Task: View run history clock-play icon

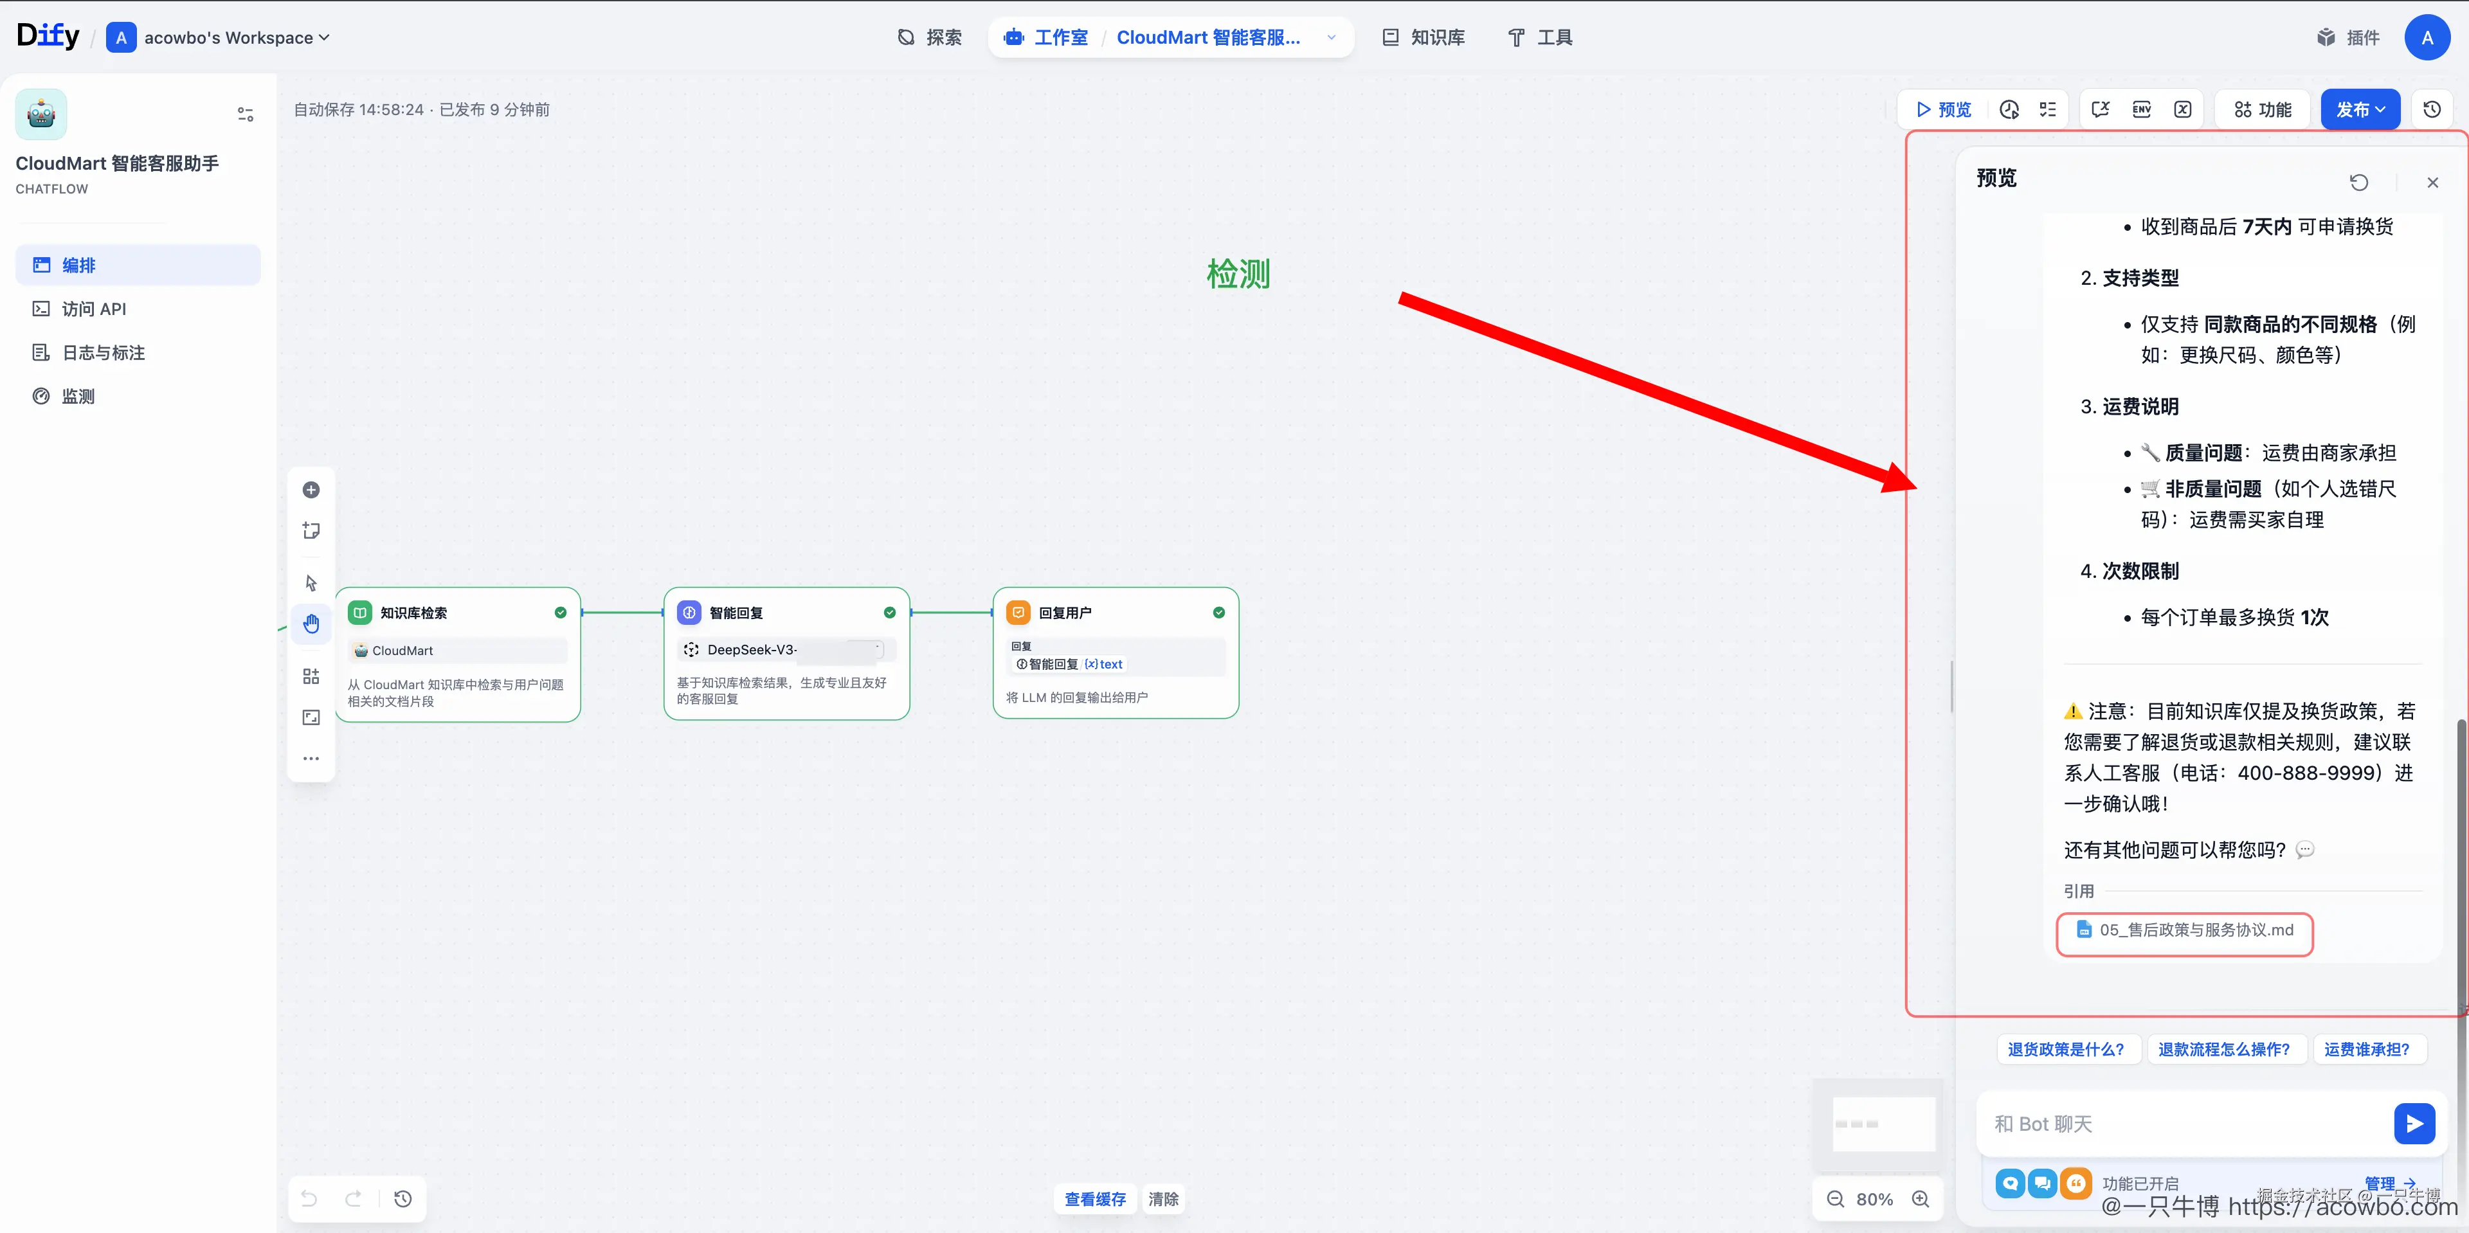Action: [2010, 109]
